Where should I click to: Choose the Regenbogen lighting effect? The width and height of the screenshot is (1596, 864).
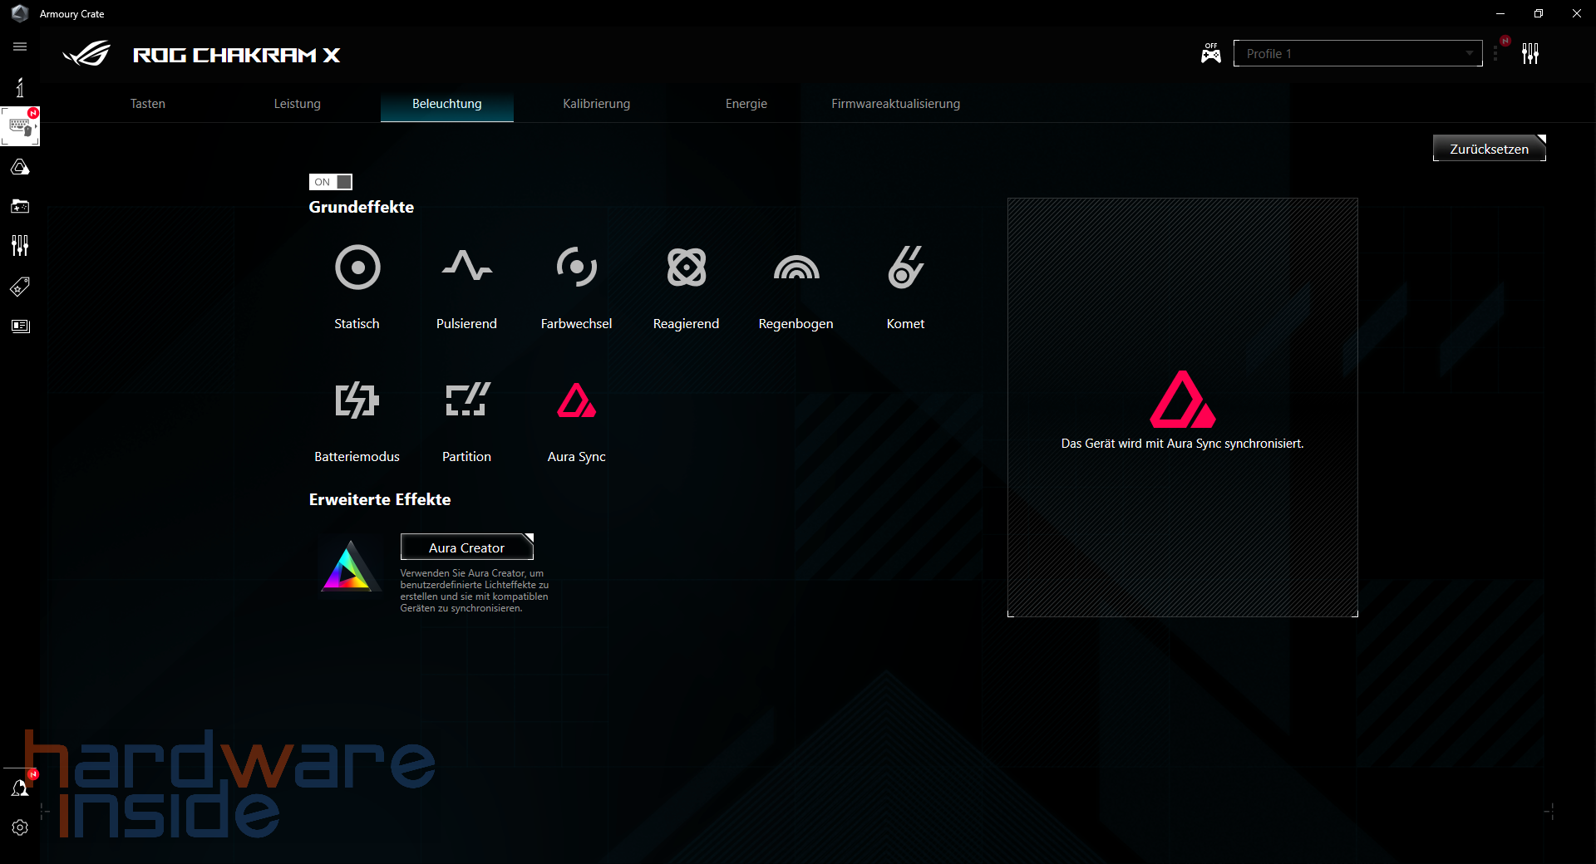[x=796, y=287]
